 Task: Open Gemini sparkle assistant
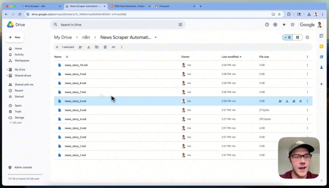pos(284,25)
